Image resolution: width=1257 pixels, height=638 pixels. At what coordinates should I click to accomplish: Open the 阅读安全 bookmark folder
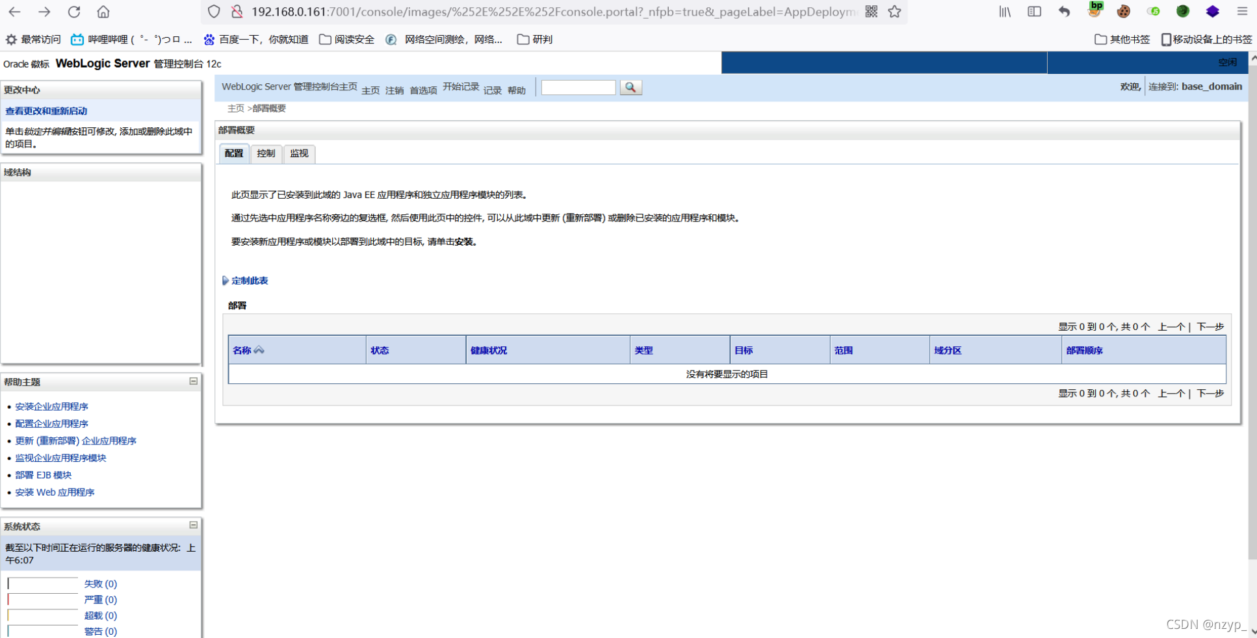[x=347, y=40]
